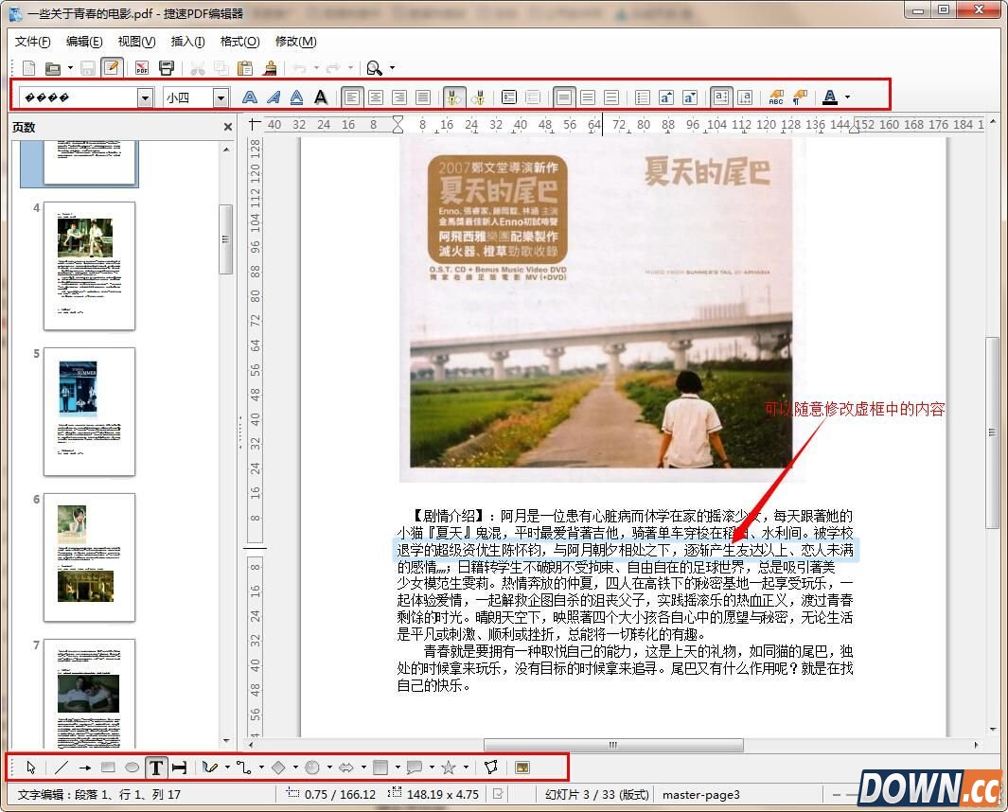Expand the font family combo box

145,97
